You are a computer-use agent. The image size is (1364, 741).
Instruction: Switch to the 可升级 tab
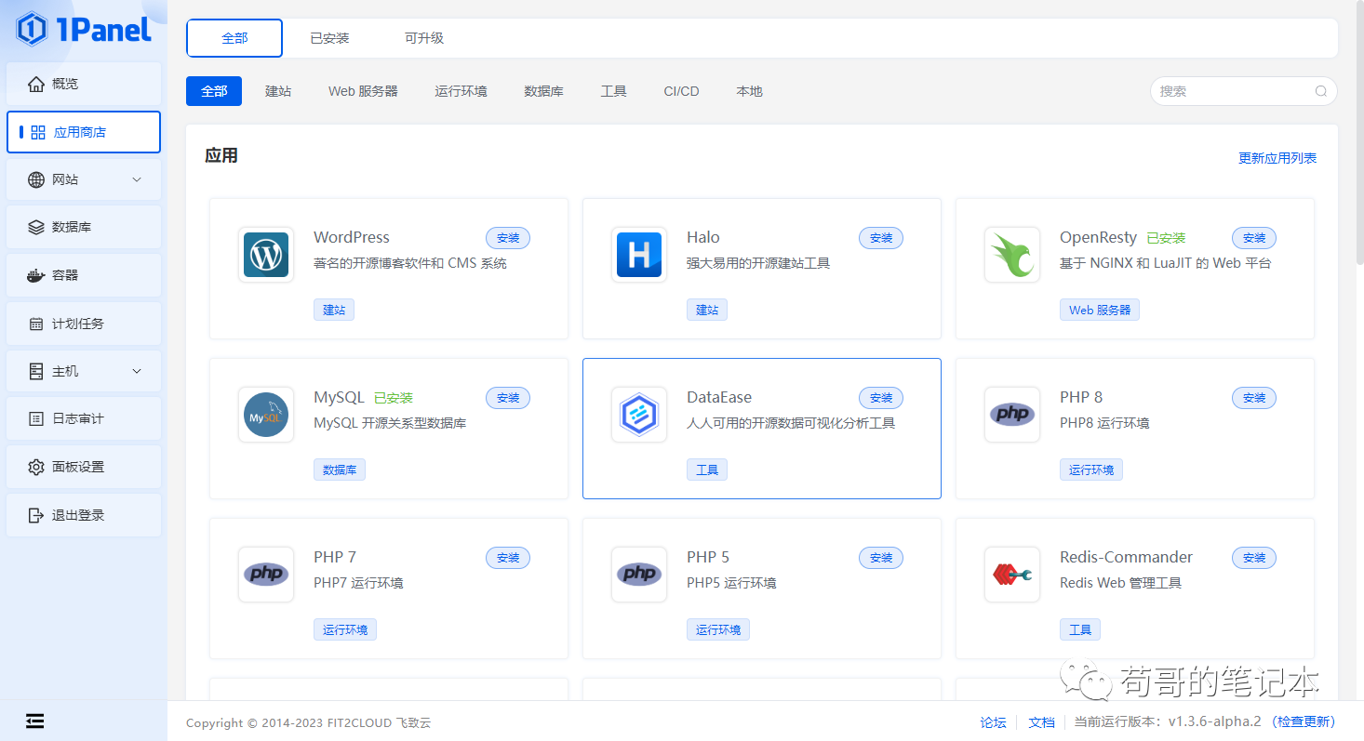[424, 38]
